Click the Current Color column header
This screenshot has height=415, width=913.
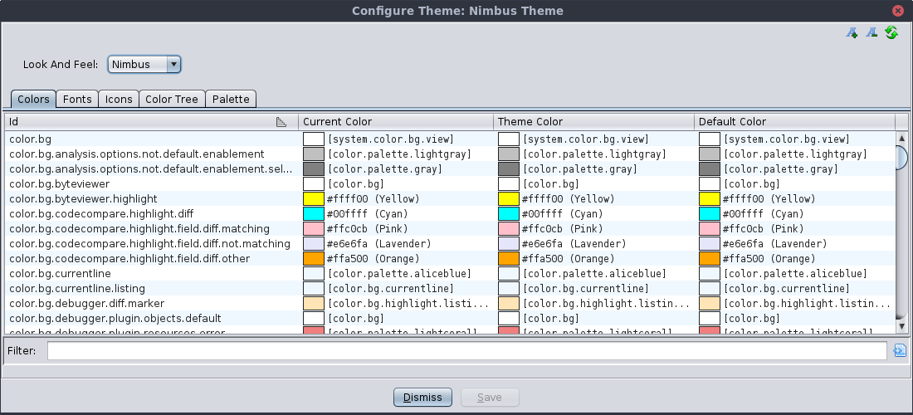coord(396,122)
